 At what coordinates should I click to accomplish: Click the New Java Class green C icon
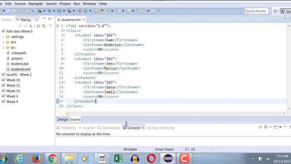tap(85, 11)
